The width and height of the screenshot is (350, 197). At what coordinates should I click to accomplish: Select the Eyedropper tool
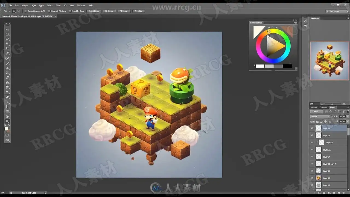(7, 54)
